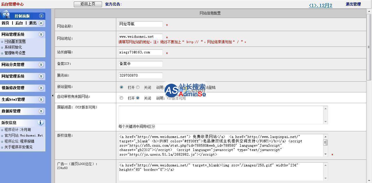
Task: Go to 后台 in control panel
Action: click(x=19, y=23)
